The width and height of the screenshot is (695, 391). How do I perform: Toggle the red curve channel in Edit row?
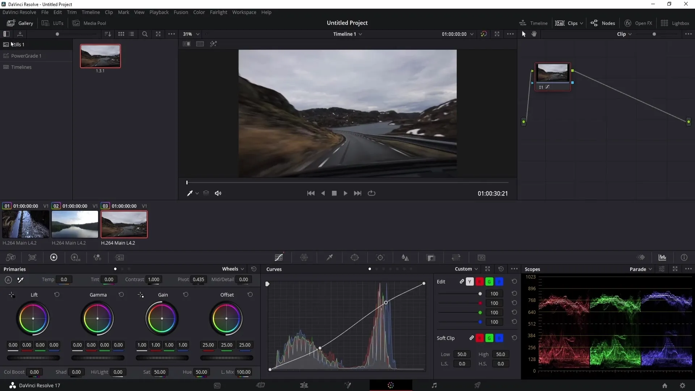[480, 282]
